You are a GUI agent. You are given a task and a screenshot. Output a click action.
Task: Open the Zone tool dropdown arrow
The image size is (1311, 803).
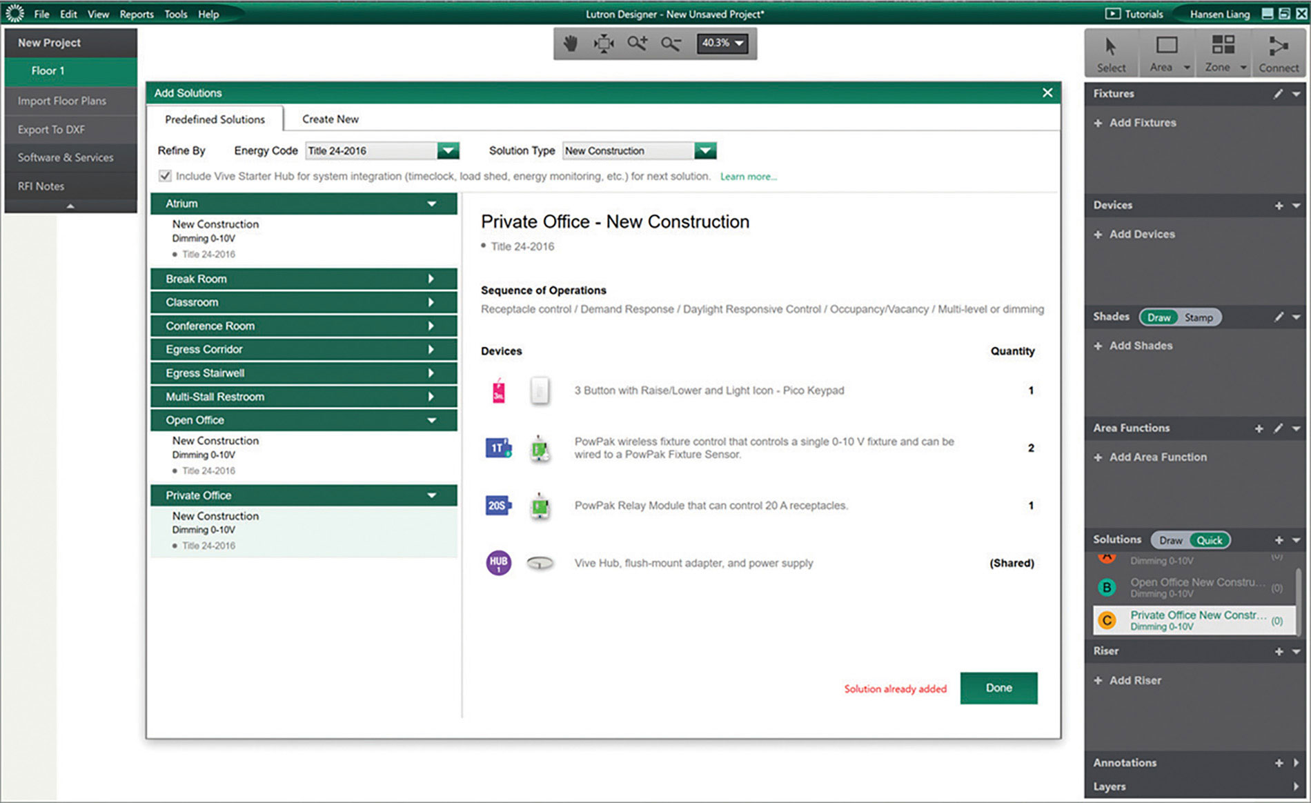point(1243,68)
